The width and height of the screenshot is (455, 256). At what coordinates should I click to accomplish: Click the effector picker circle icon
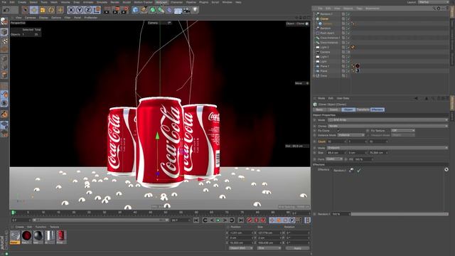pos(446,169)
